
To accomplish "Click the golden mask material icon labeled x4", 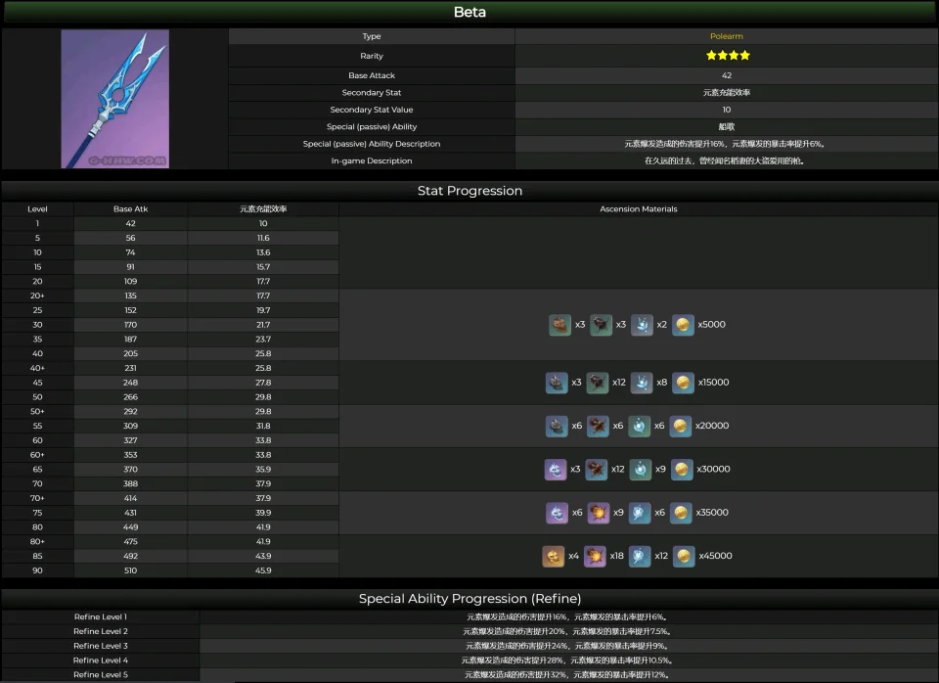I will [554, 556].
